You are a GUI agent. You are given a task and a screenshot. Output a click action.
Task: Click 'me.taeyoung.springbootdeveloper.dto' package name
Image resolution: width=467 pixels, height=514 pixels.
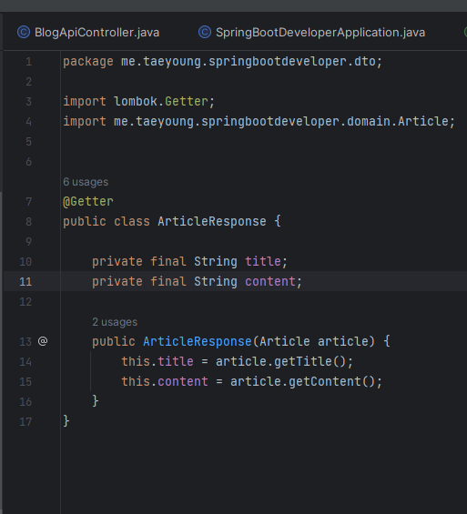(249, 62)
